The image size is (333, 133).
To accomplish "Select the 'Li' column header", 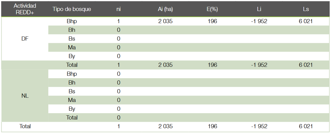I will [x=259, y=9].
